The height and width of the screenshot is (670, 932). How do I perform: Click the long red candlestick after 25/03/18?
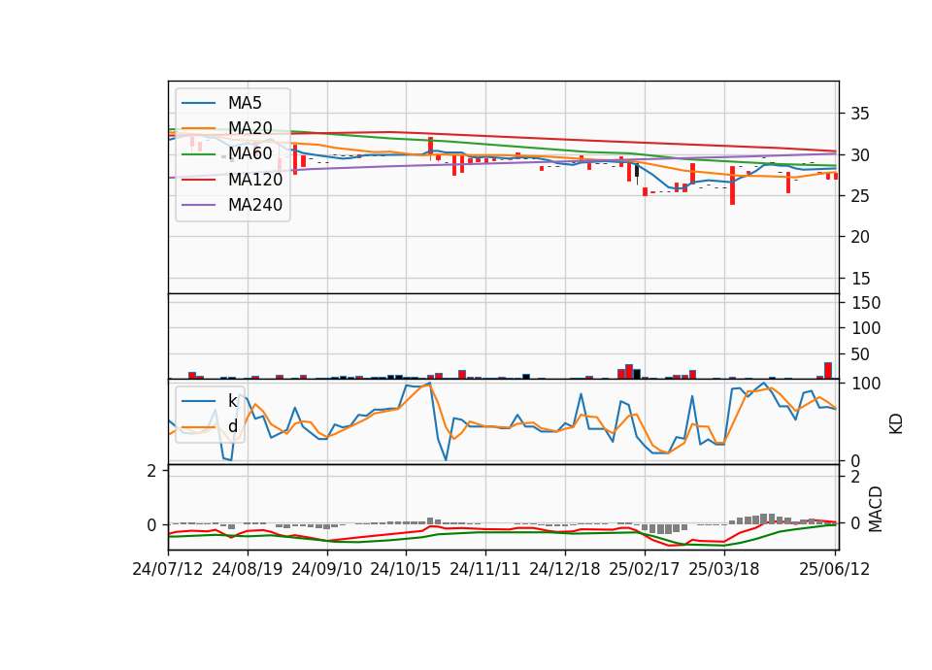pyautogui.click(x=732, y=185)
